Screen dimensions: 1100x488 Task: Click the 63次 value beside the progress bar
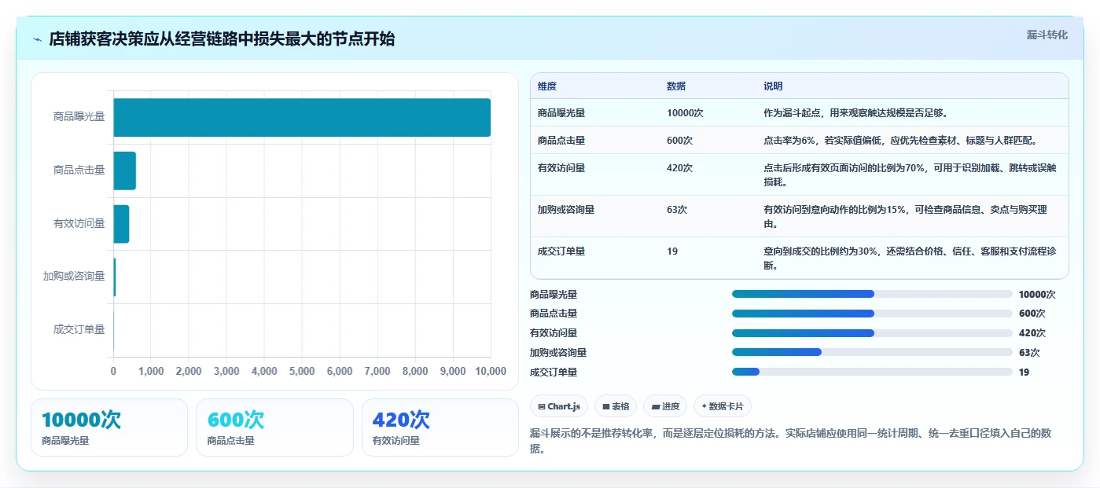pyautogui.click(x=1029, y=353)
